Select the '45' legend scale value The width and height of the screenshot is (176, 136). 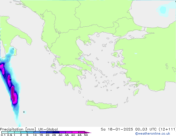[x=79, y=135]
